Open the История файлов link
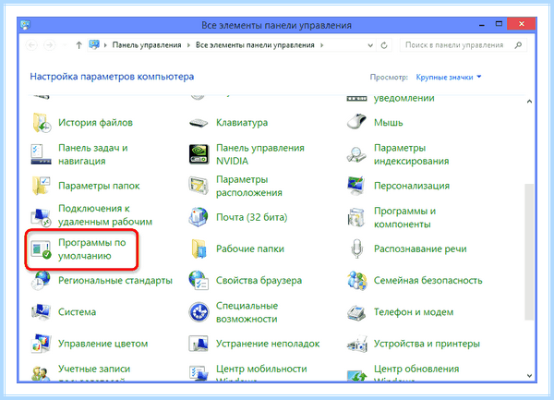 coord(95,123)
